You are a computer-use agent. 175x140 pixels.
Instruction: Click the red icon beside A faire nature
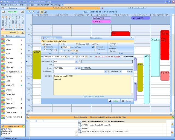click(2, 39)
